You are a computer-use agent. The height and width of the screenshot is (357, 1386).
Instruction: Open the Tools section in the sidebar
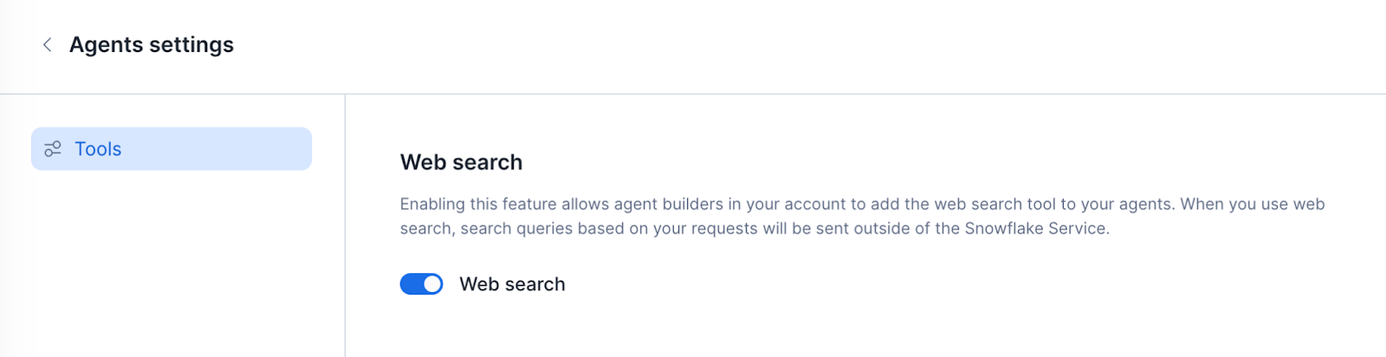pyautogui.click(x=171, y=149)
